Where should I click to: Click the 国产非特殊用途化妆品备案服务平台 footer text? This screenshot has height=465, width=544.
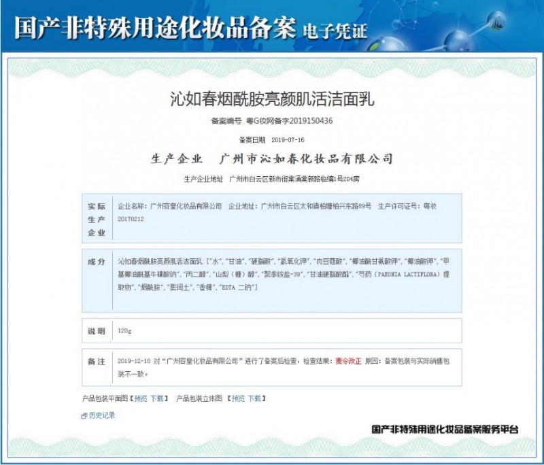coord(445,429)
